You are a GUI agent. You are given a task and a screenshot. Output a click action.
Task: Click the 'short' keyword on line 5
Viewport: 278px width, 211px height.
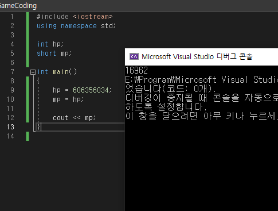click(x=46, y=53)
